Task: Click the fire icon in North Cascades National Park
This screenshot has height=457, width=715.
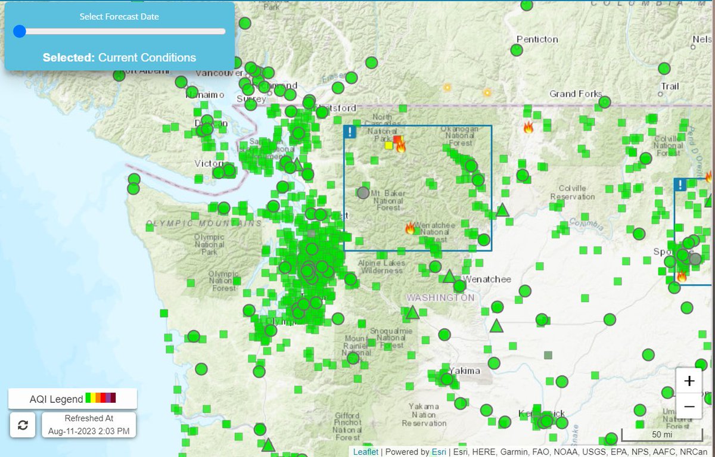Action: [x=401, y=147]
